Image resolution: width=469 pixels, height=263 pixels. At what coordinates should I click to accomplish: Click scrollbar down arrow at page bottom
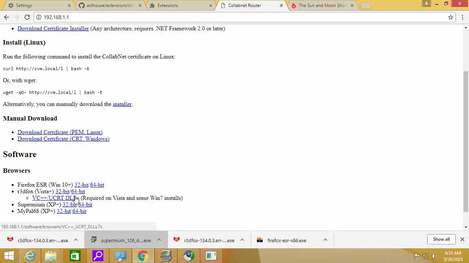click(466, 227)
